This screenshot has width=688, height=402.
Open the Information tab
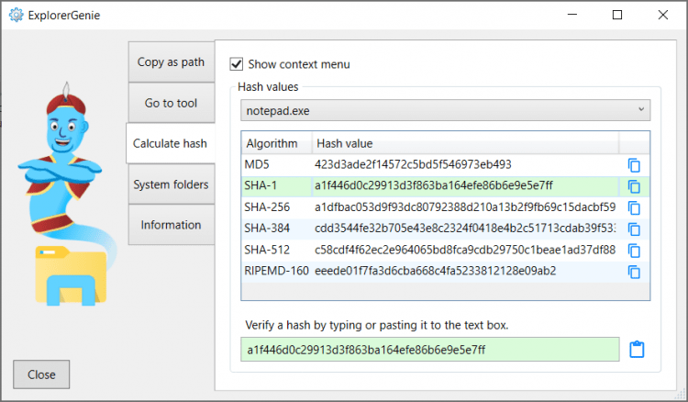point(171,225)
